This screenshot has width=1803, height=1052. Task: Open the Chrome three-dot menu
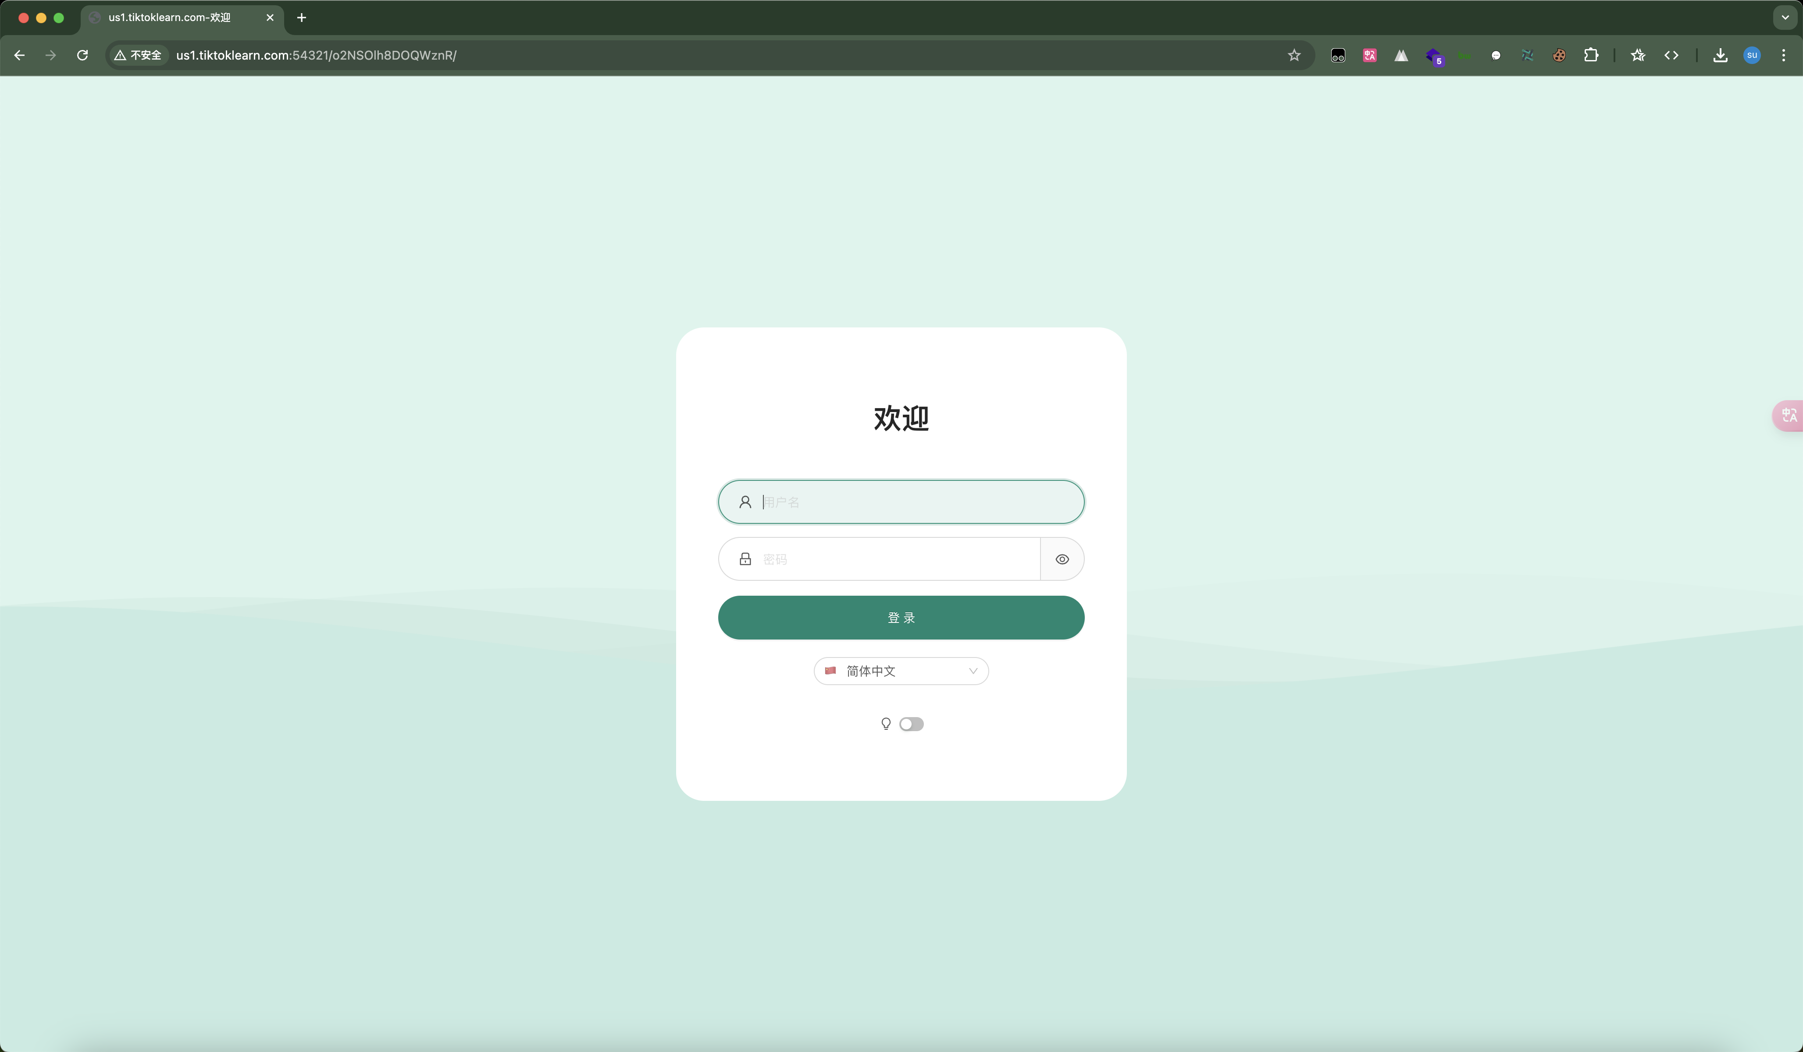coord(1783,55)
